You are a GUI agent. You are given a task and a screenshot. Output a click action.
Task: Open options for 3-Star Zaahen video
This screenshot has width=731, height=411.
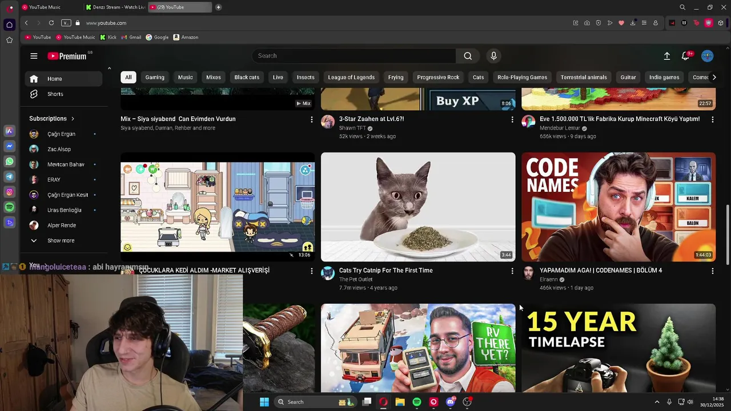(512, 119)
